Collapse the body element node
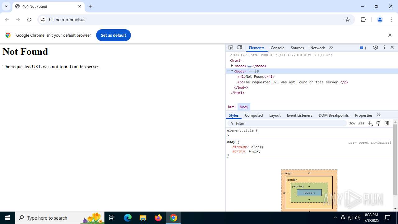Screen dimensions: 398x224 (232, 71)
